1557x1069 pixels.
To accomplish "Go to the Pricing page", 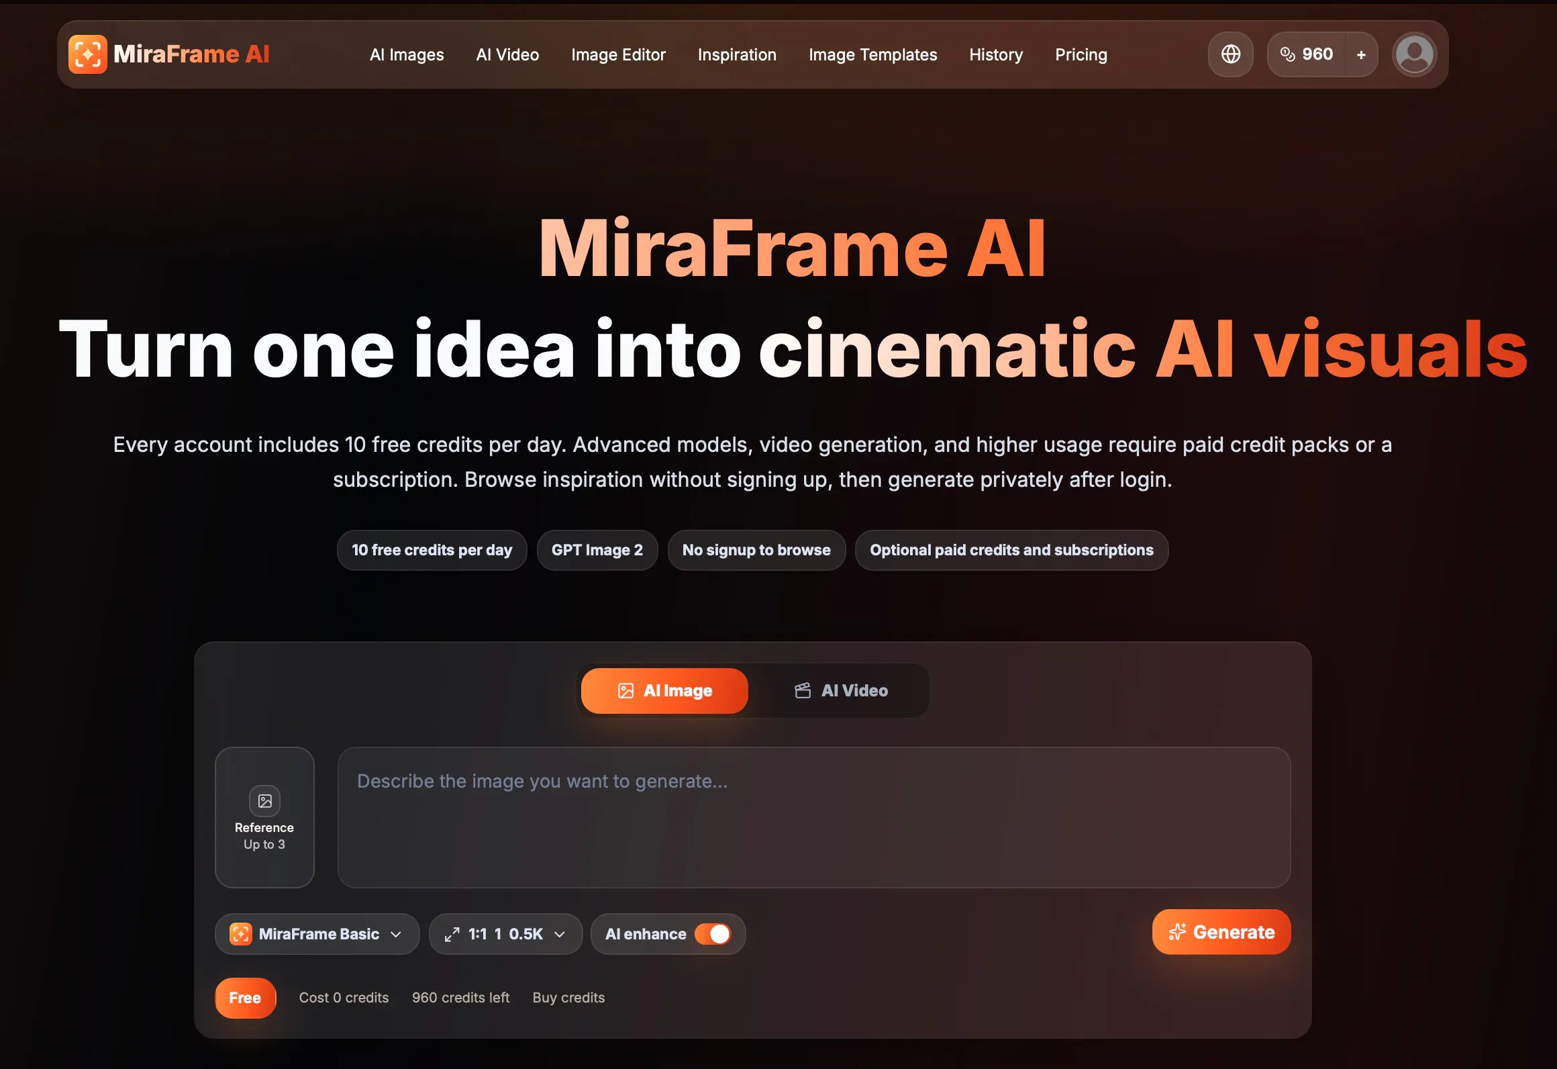I will coord(1081,54).
